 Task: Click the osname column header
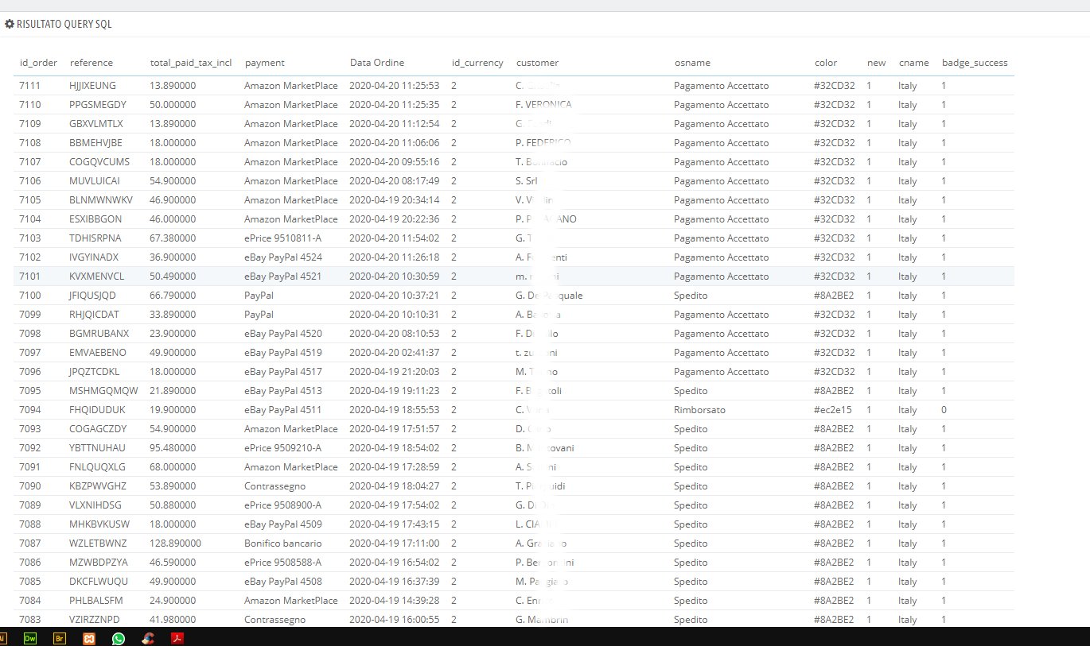[692, 63]
